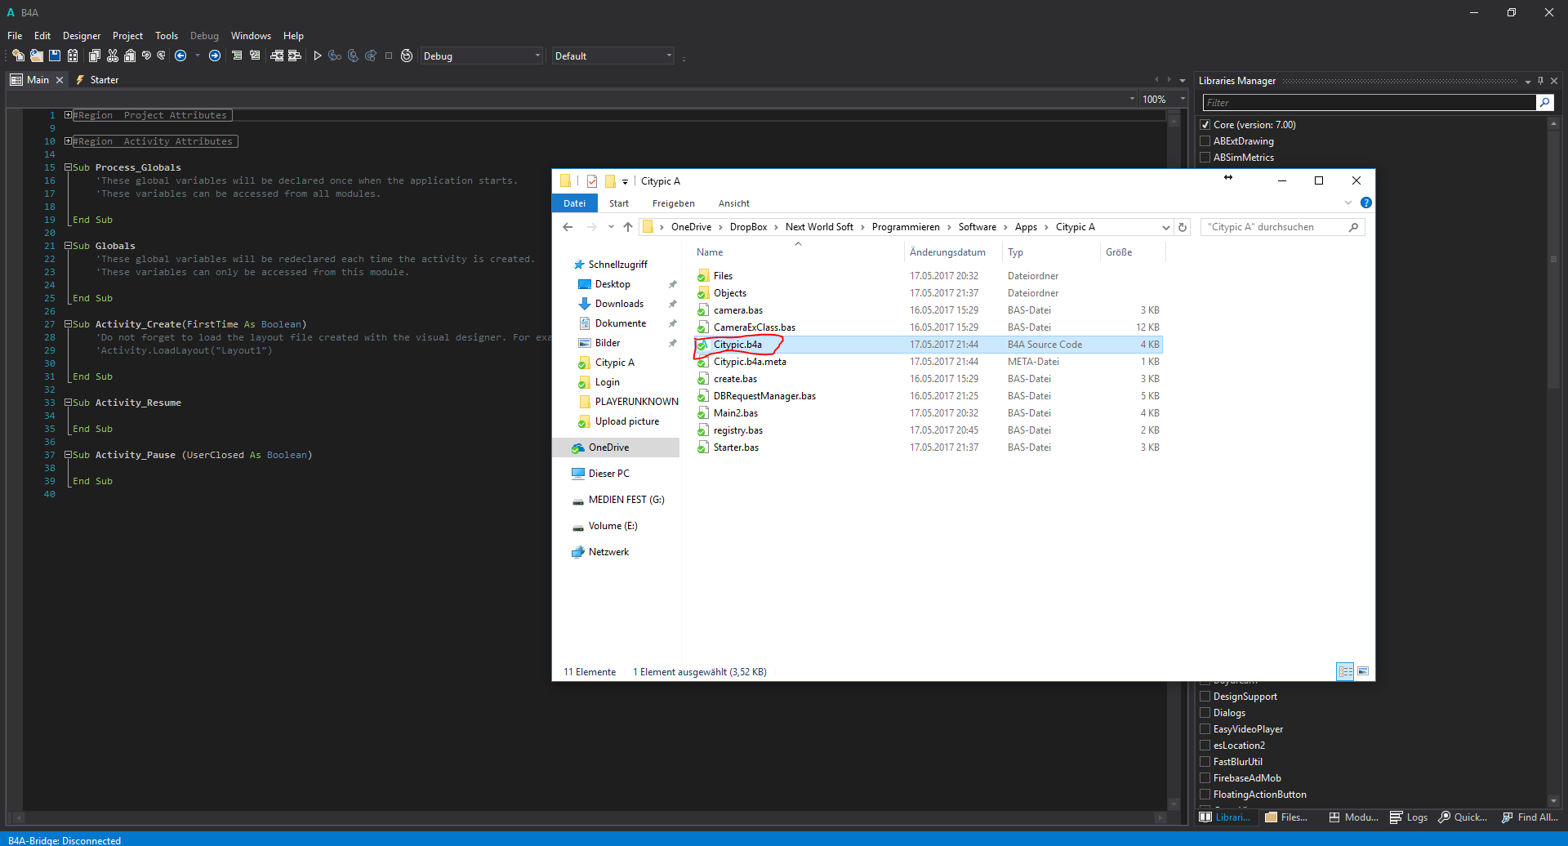Switch to the Starter module tab
This screenshot has height=846, width=1568.
coord(104,80)
